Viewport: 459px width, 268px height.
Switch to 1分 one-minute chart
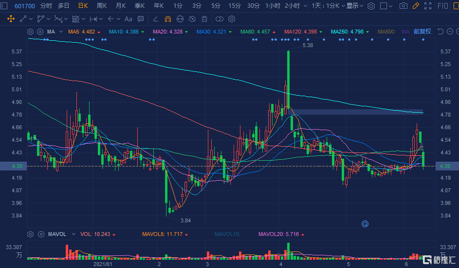(x=178, y=6)
